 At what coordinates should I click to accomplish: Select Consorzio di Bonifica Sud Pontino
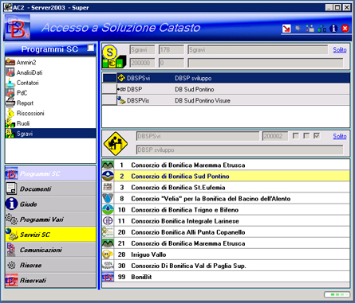[226, 176]
